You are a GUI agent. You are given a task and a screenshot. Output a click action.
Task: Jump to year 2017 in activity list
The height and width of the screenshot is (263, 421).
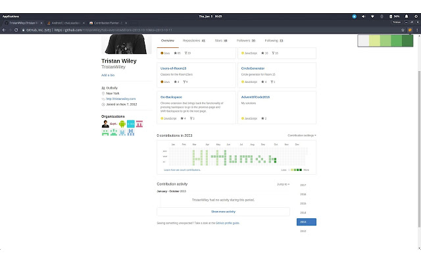click(x=303, y=185)
